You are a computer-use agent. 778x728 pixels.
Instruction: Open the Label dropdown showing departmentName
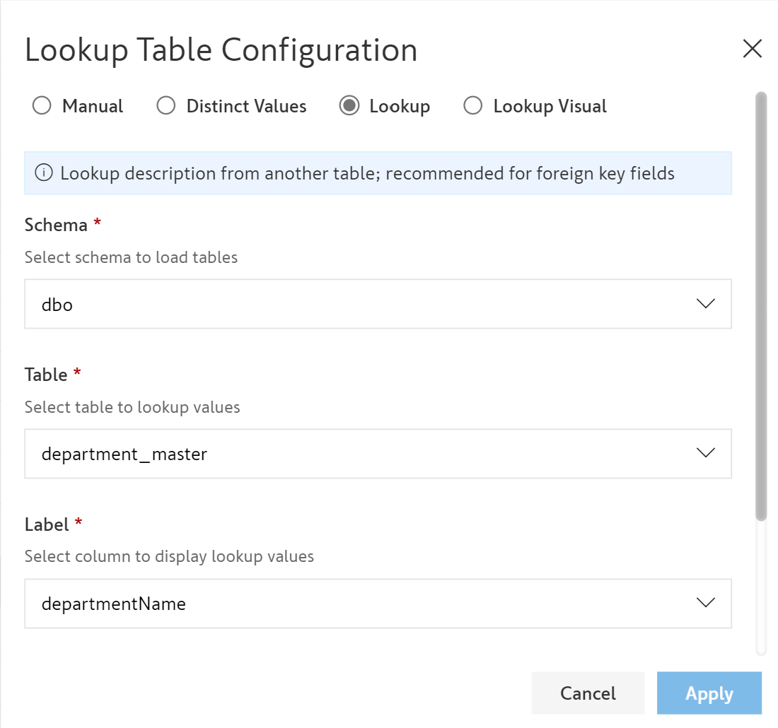click(354, 604)
